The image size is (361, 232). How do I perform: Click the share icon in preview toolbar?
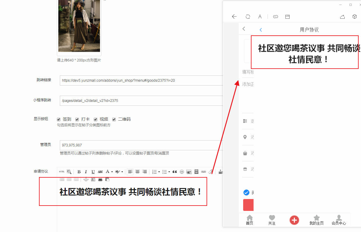(x=342, y=17)
